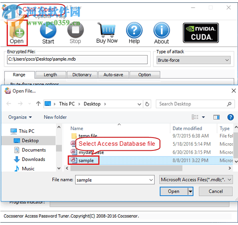The height and width of the screenshot is (225, 238).
Task: Open Help from the toolbar
Action: tap(134, 33)
